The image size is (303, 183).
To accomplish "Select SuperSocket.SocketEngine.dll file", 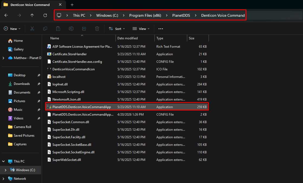I will 127,152.
